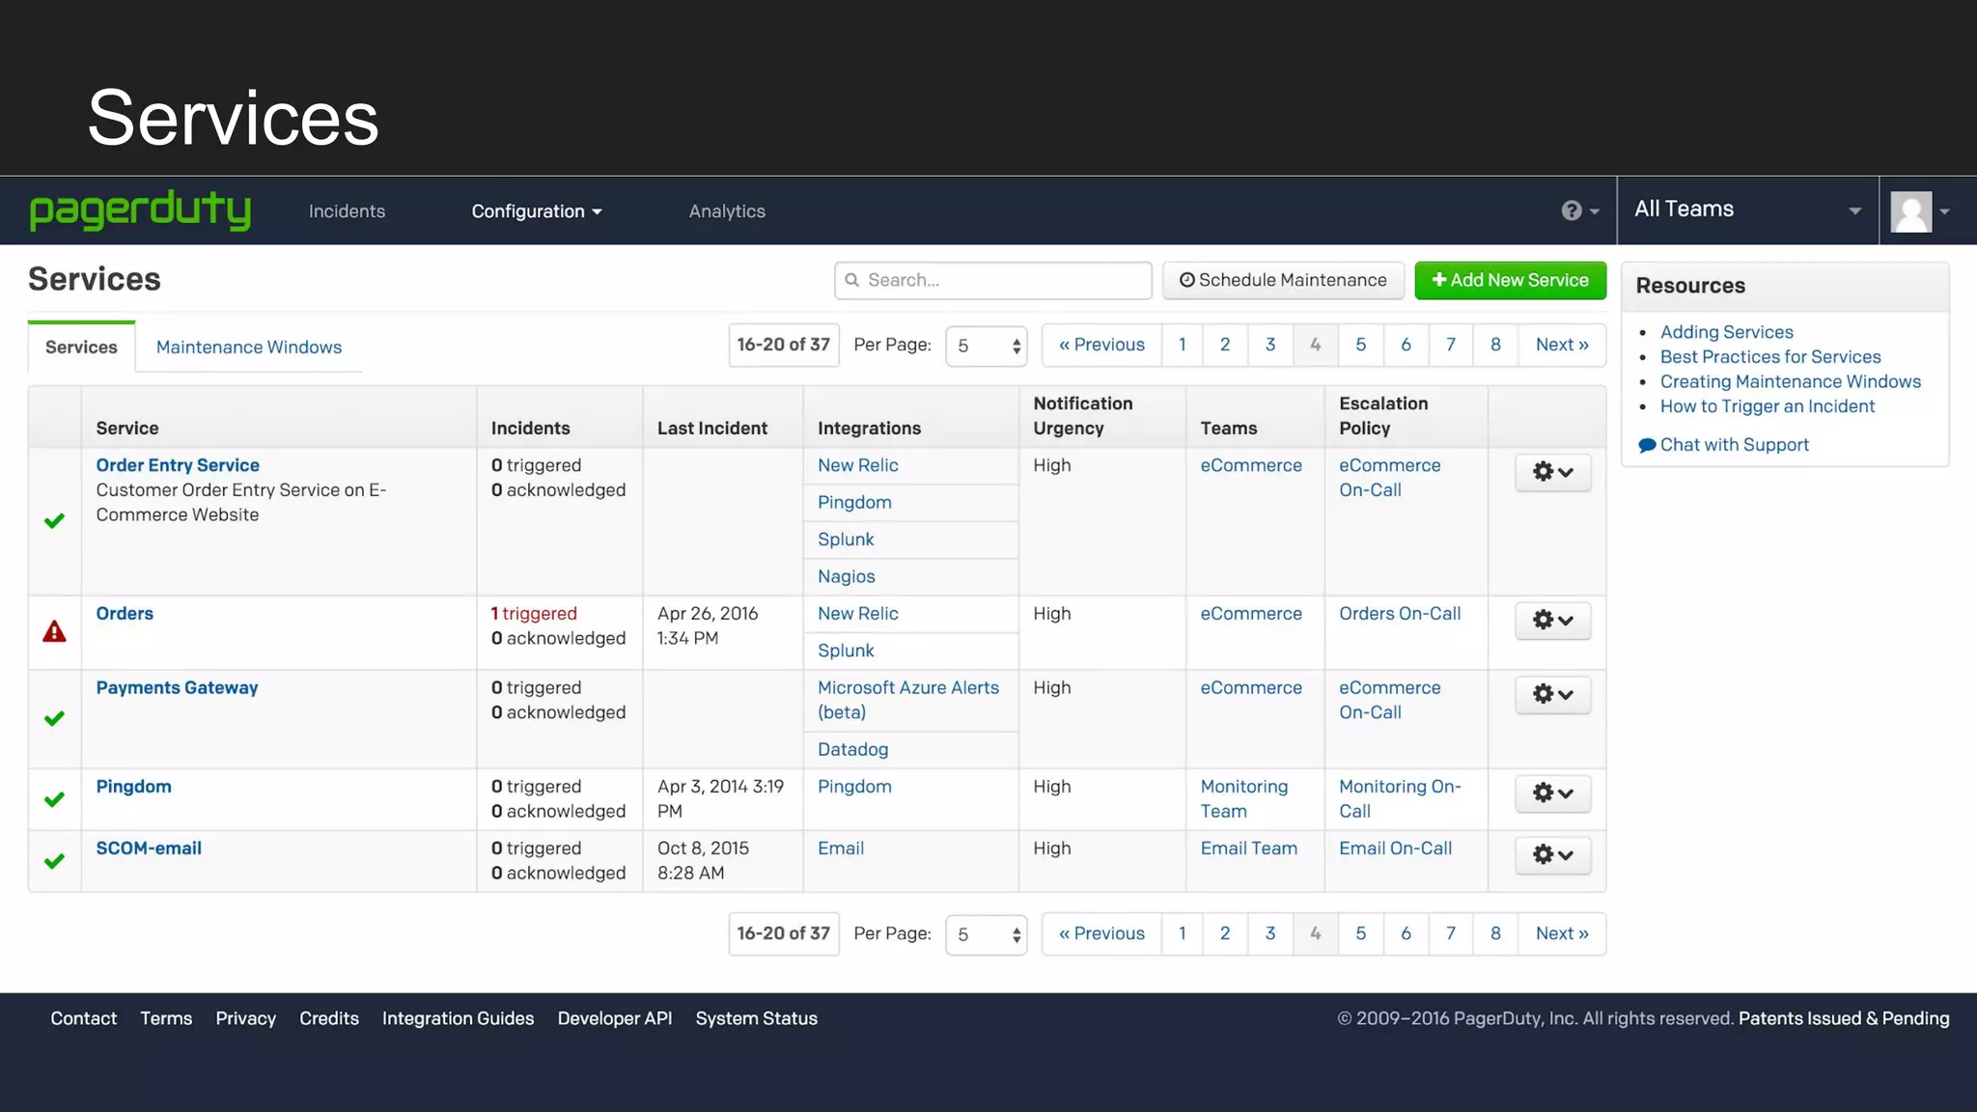Screen dimensions: 1977x1112
Task: Click green checkmark beside Order Entry Service
Action: pyautogui.click(x=54, y=521)
